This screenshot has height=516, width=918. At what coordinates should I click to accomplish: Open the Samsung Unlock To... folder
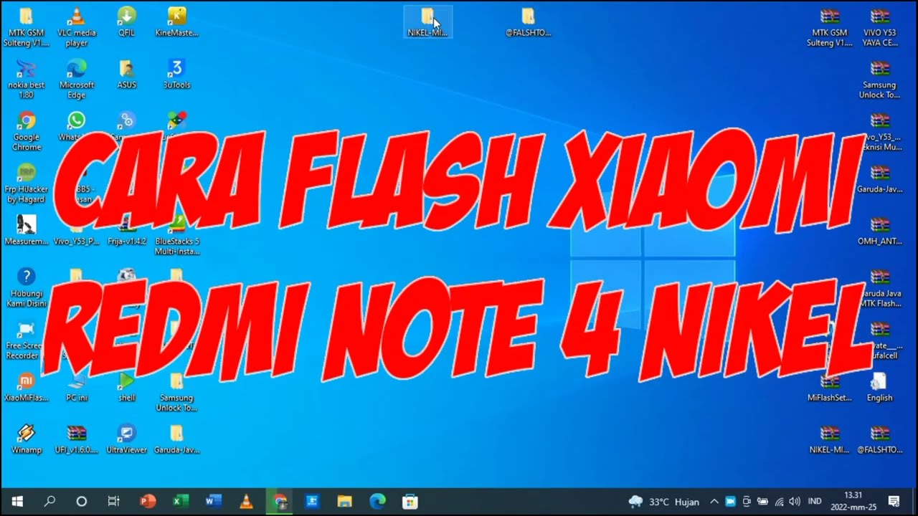click(x=176, y=393)
